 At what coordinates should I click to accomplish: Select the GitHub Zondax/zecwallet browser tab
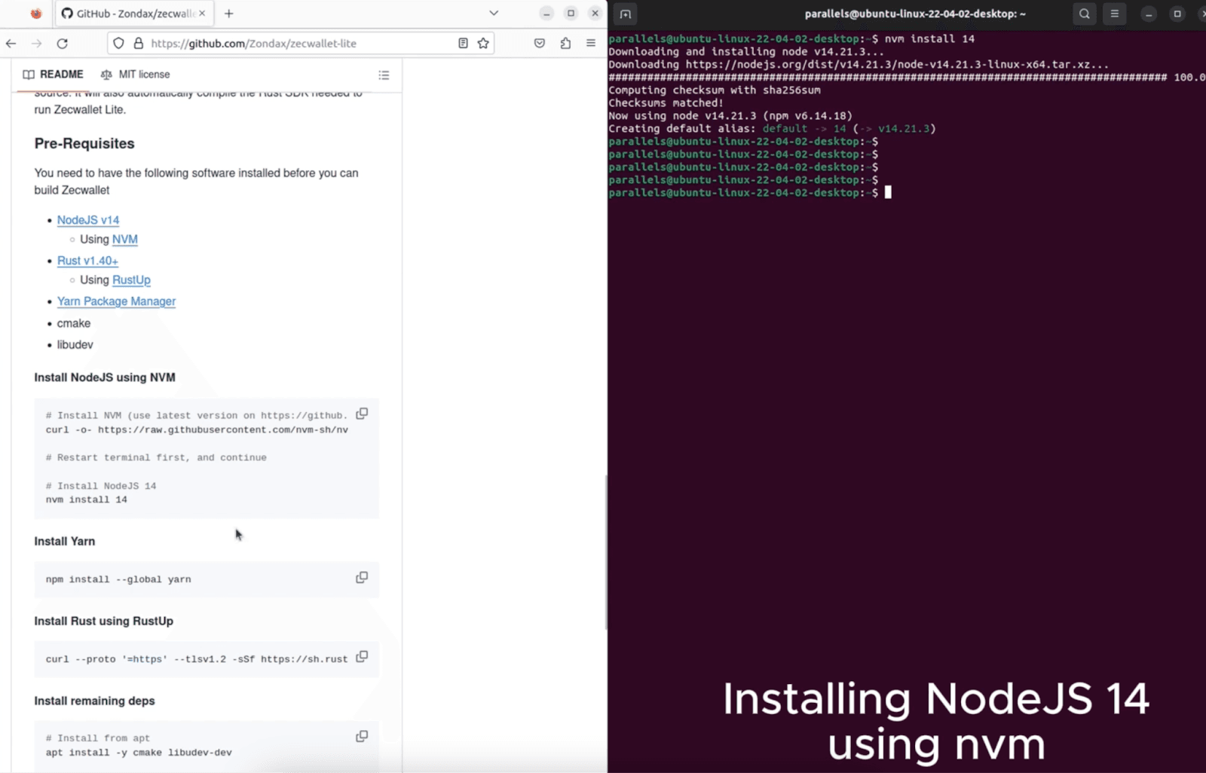(133, 14)
